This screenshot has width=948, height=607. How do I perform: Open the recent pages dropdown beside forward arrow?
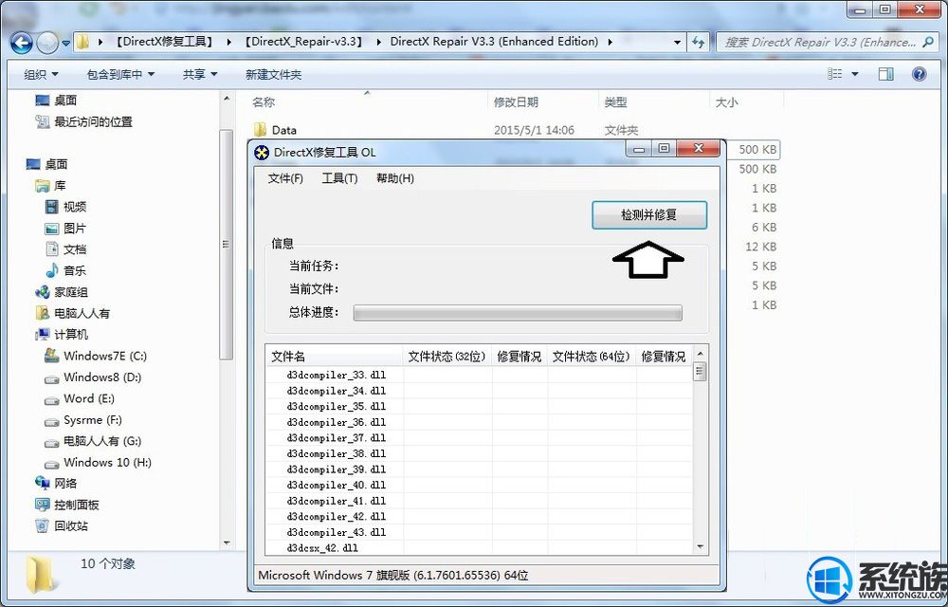65,43
